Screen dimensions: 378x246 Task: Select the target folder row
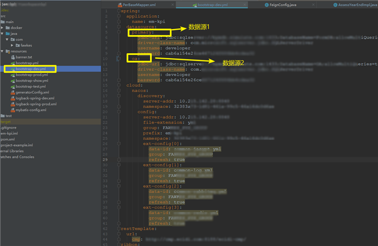tap(50, 122)
